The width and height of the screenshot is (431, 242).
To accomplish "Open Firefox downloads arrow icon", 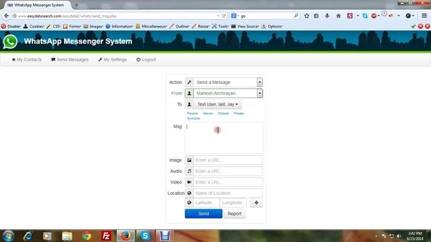I will coord(327,16).
